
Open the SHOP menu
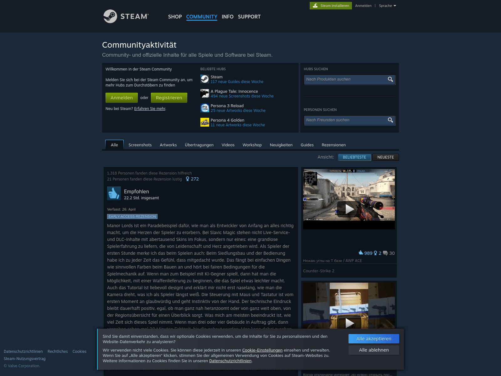[x=175, y=17]
